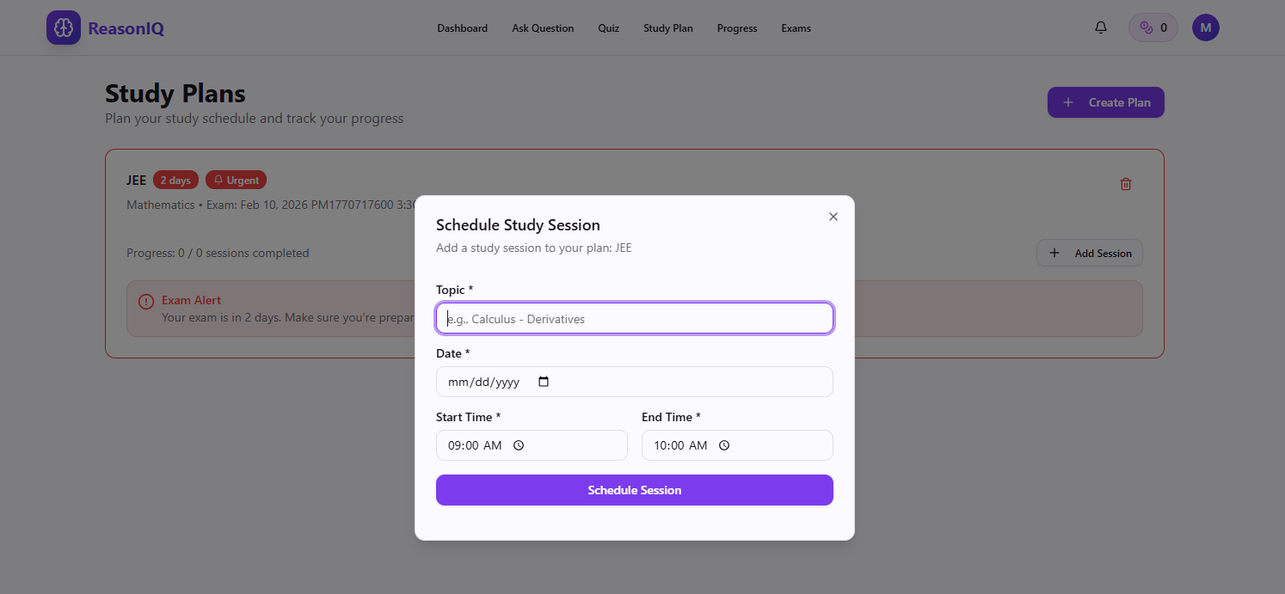The width and height of the screenshot is (1285, 594).
Task: Open notifications via the bell icon
Action: coord(1100,28)
